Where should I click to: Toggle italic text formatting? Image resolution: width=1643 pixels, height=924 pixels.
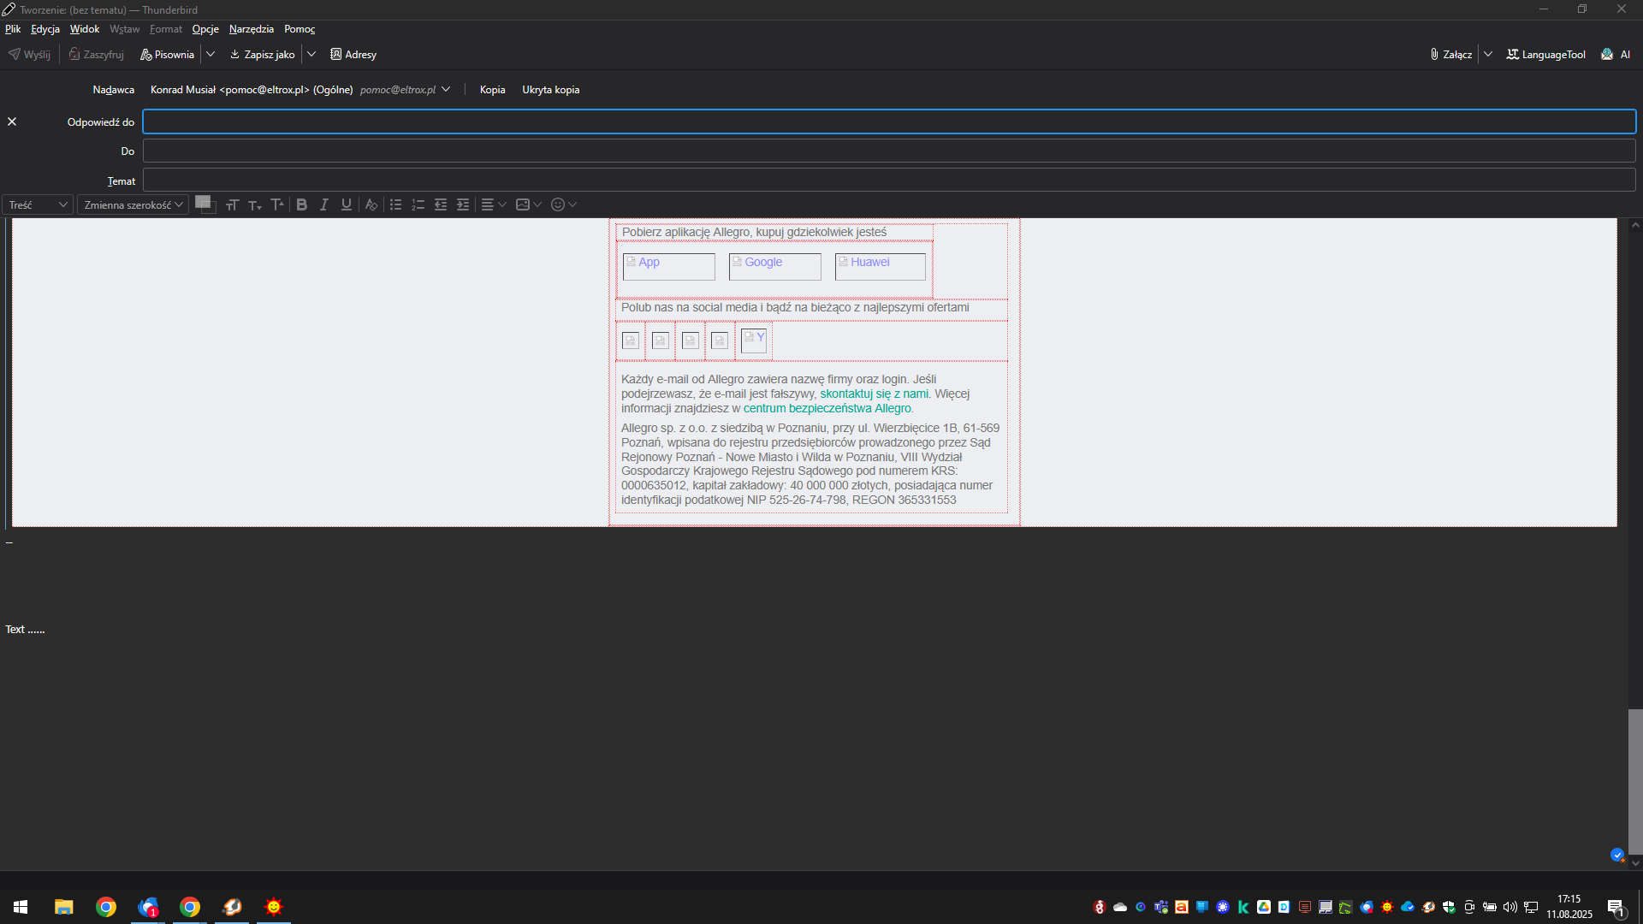323,204
